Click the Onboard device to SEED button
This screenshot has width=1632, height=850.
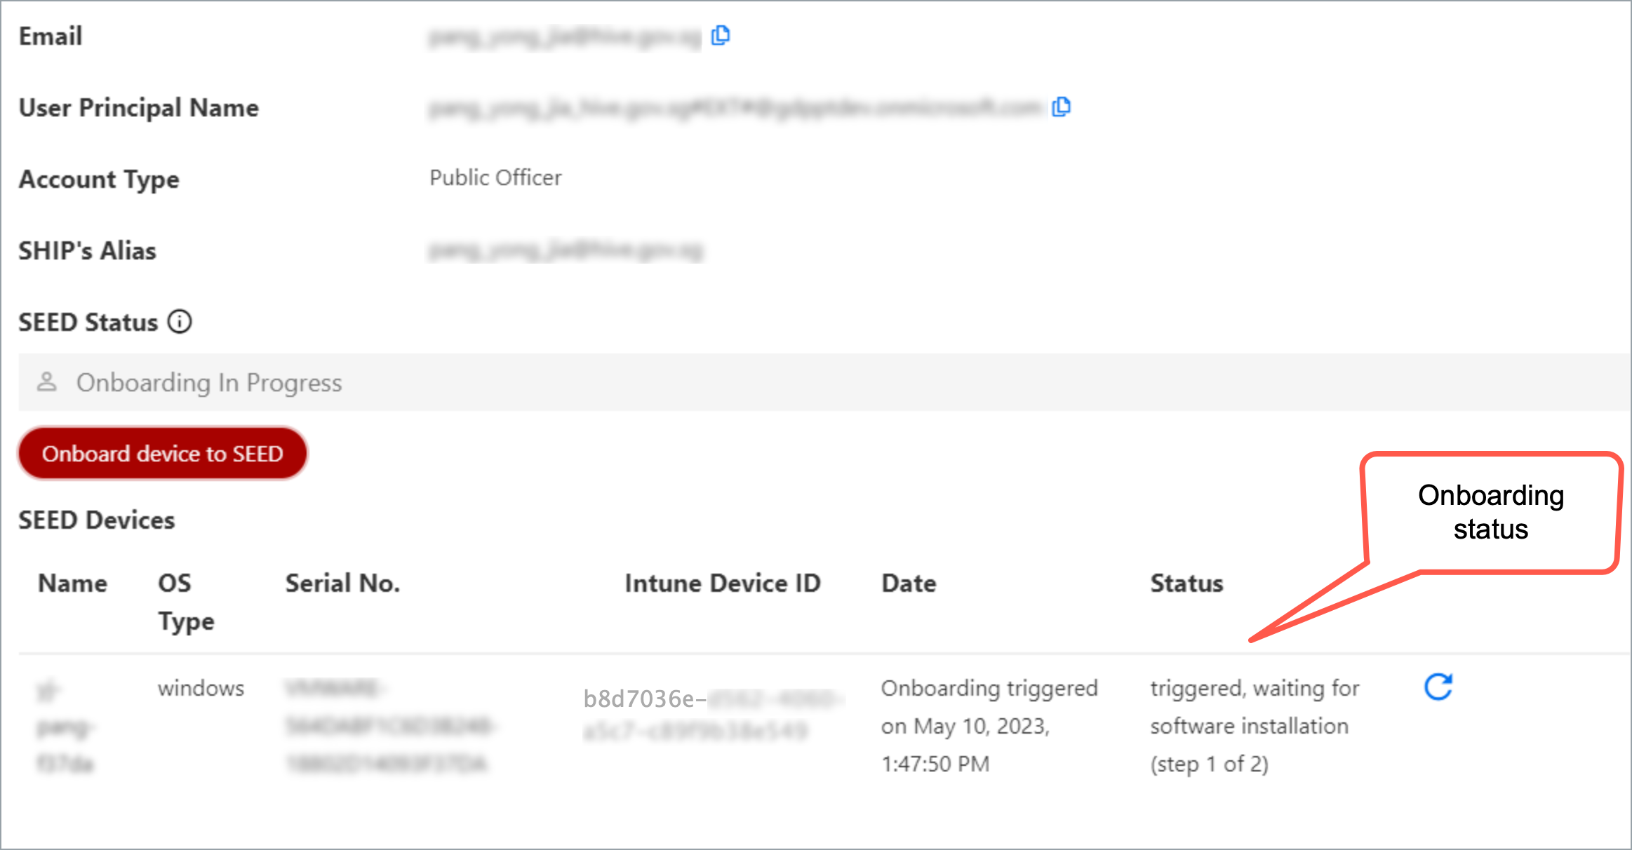point(162,453)
